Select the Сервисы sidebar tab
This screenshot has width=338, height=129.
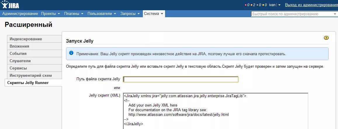[x=34, y=68]
